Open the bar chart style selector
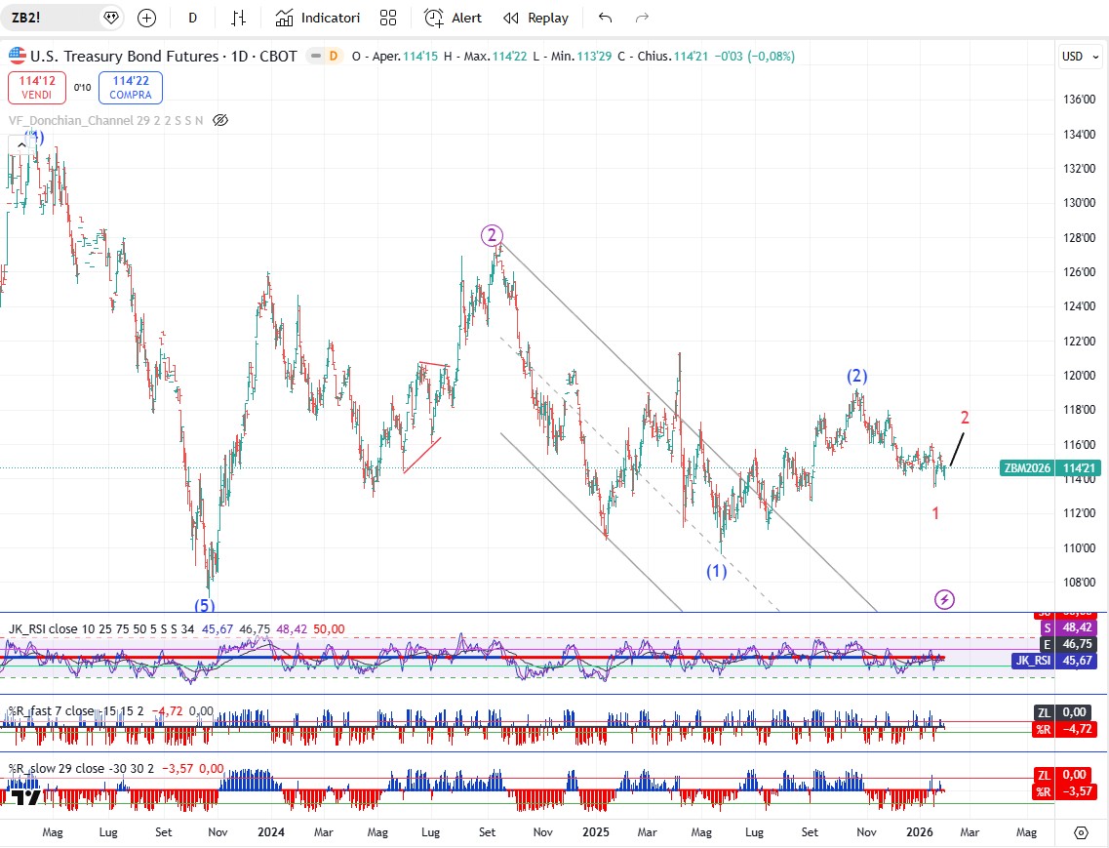Screen dimensions: 1109x848 point(239,18)
